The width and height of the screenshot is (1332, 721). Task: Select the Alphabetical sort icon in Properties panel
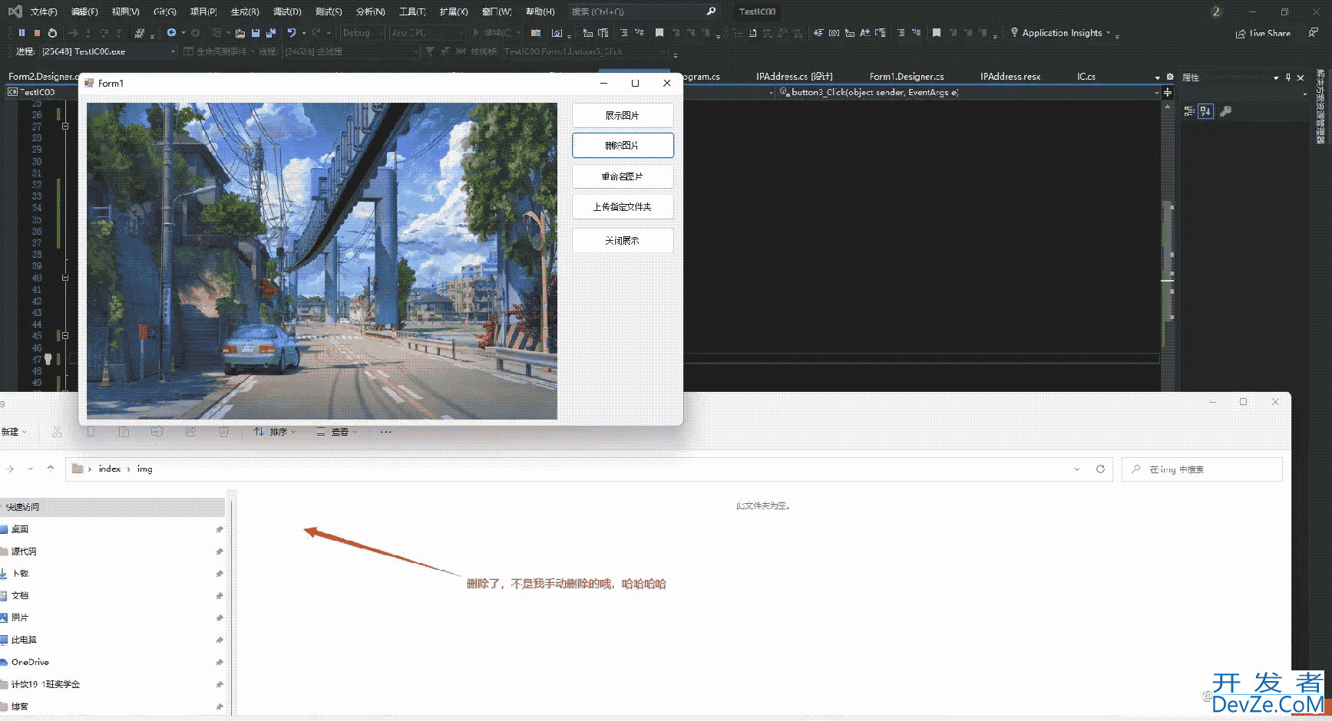(1206, 111)
